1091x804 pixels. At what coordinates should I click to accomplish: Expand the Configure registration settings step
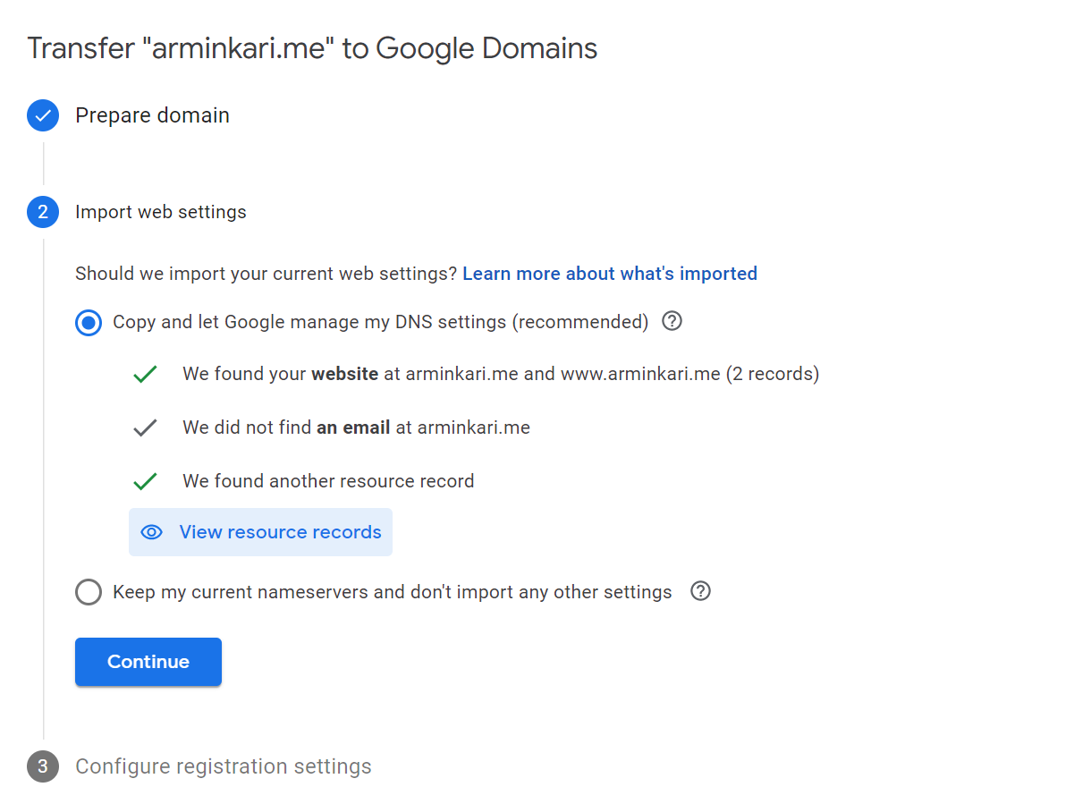click(224, 766)
